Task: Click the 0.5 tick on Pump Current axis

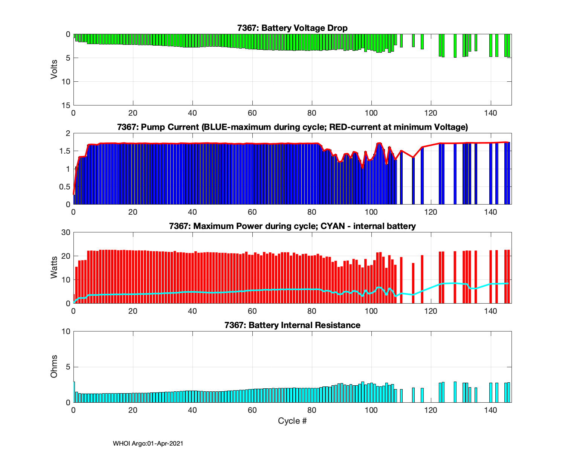Action: [66, 187]
